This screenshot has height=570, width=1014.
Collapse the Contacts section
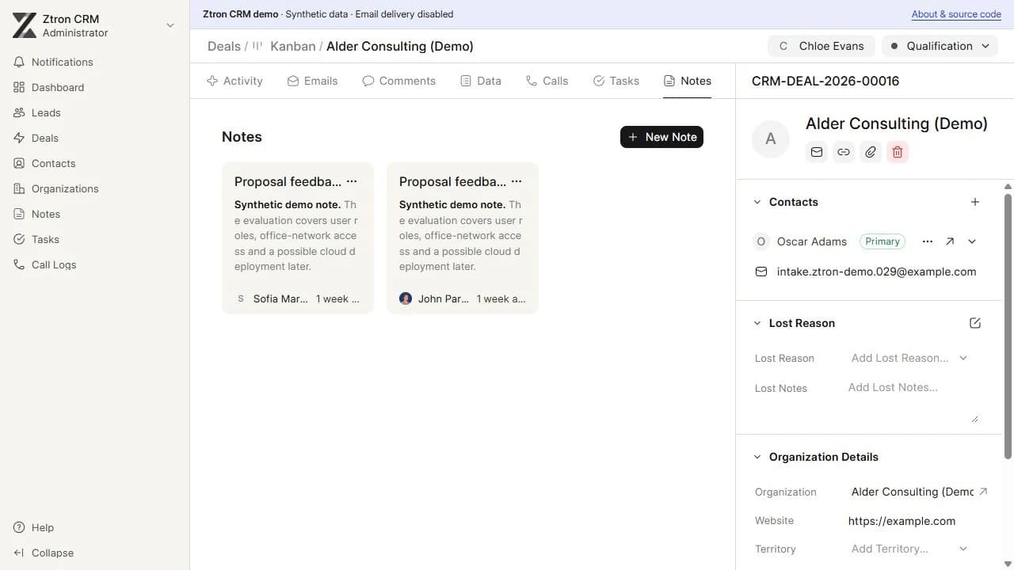point(757,202)
